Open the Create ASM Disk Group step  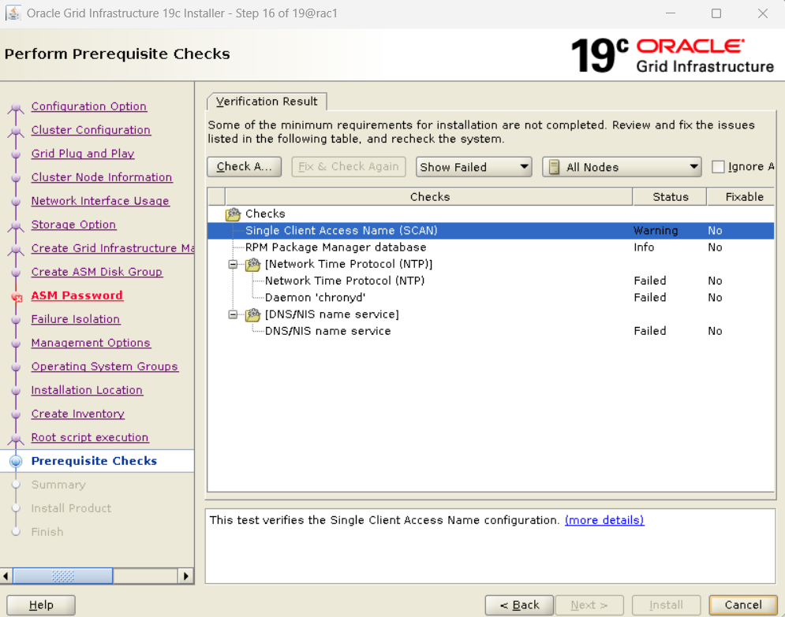tap(96, 272)
